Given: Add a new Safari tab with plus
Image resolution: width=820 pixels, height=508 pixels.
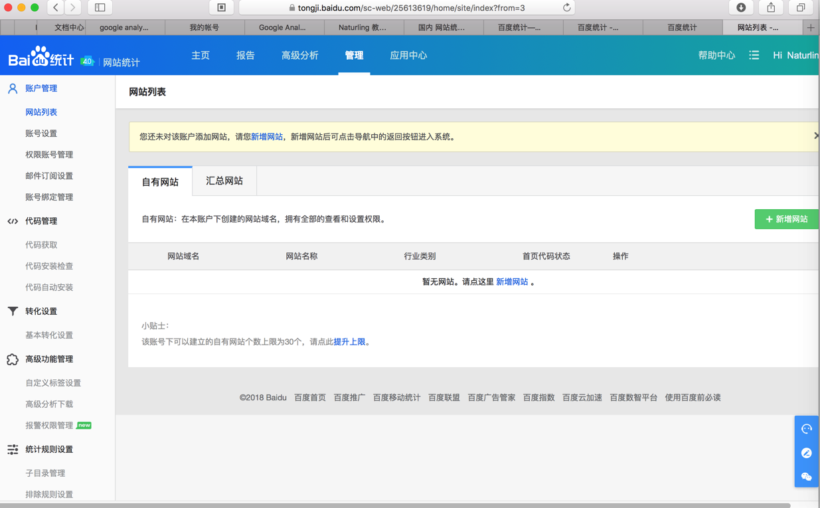Looking at the screenshot, I should (811, 27).
